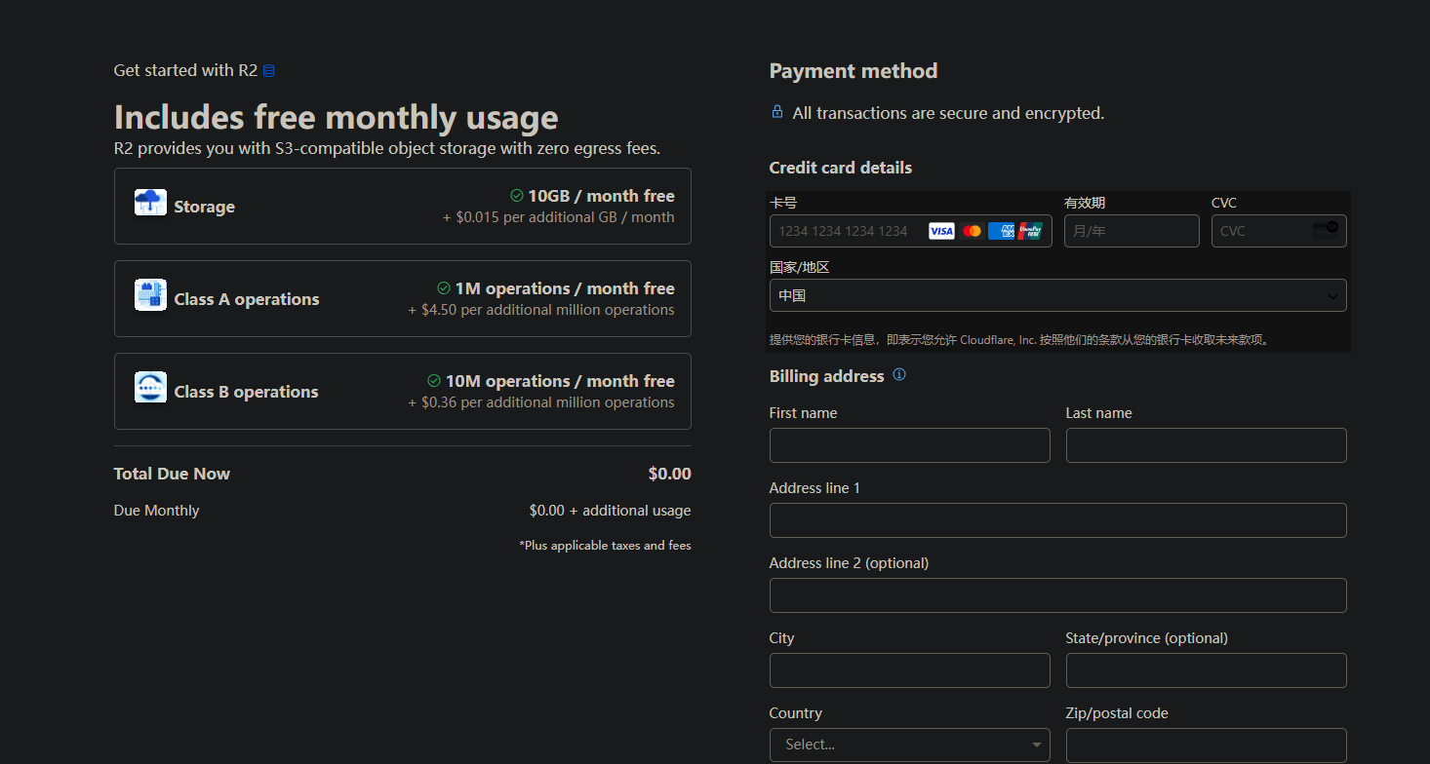Click the Visa card logo

941,231
